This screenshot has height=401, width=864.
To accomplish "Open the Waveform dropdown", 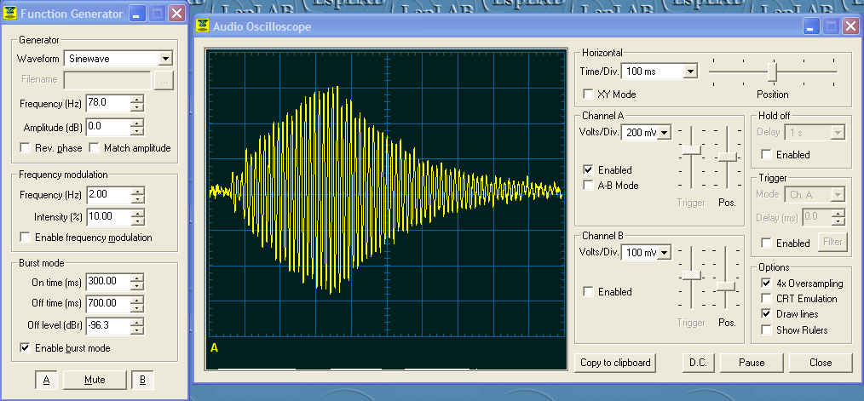I will click(x=164, y=59).
